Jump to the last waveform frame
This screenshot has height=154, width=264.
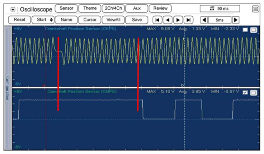[189, 20]
